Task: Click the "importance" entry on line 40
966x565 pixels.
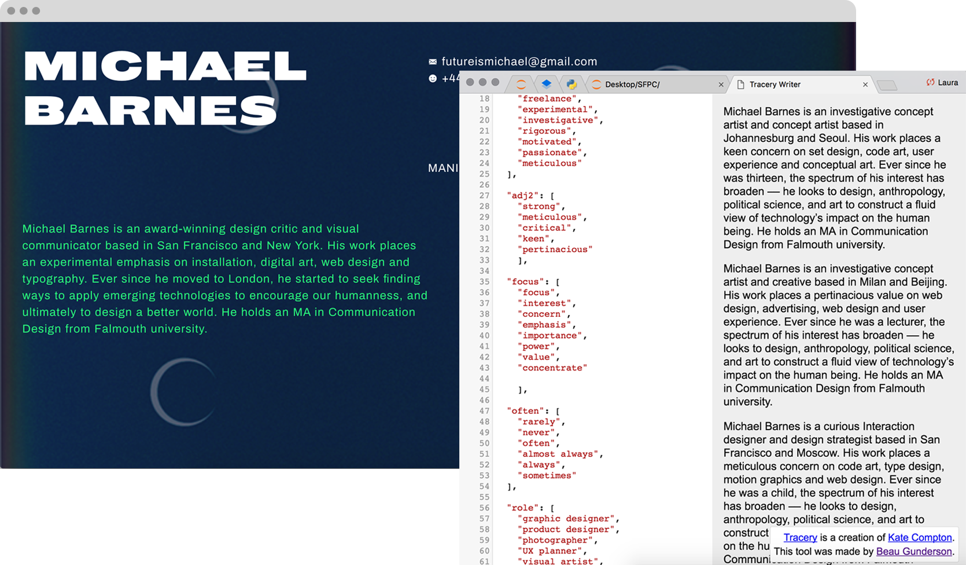Action: tap(550, 336)
